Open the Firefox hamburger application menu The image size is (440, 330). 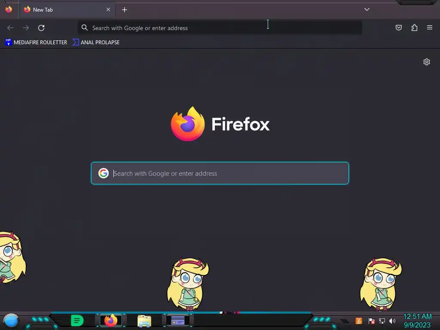point(430,27)
